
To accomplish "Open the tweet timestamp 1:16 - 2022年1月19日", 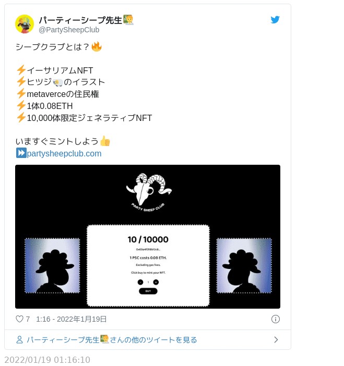I will pyautogui.click(x=72, y=319).
